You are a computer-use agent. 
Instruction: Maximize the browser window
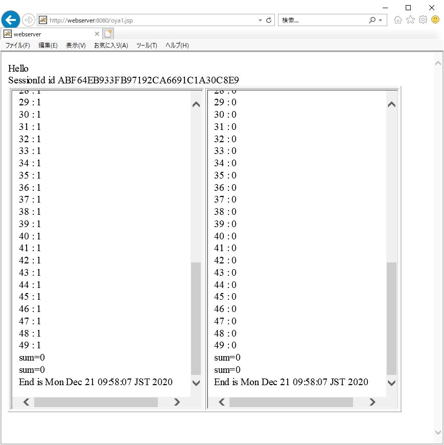[x=408, y=8]
